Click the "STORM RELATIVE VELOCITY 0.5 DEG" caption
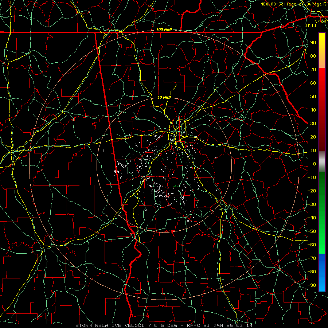This screenshot has height=328, width=328. [x=126, y=325]
